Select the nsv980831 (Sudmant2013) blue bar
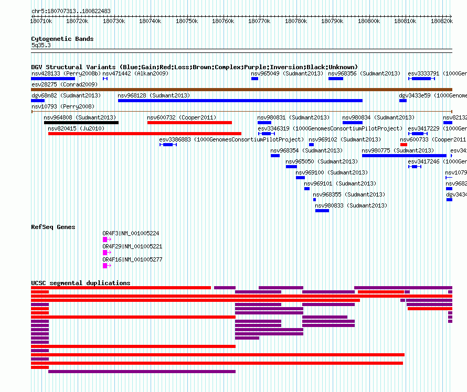Viewport: 467px width, 392px height. (x=264, y=123)
